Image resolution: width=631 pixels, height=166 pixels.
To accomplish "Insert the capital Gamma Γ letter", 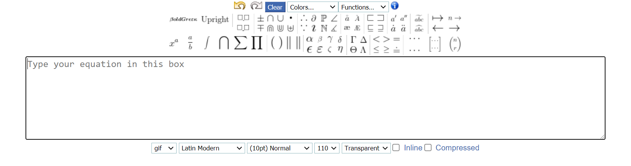I will tap(353, 39).
